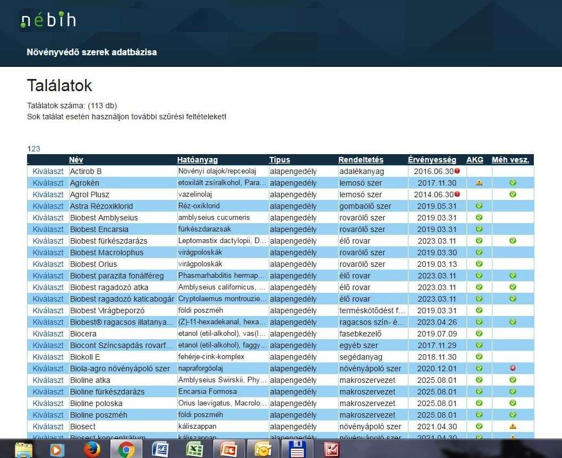
Task: Click the AKG green check for Biobest Encarsia
Action: click(x=479, y=229)
